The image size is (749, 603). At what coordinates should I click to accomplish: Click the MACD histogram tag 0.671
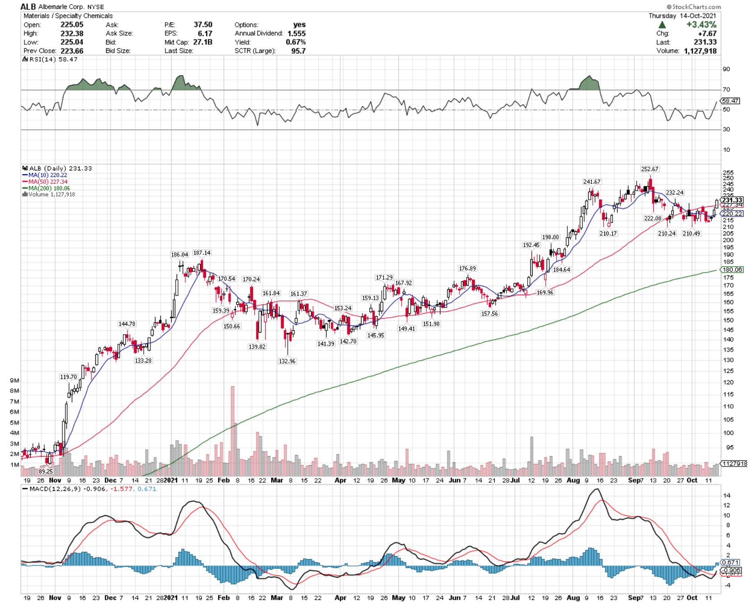[730, 562]
